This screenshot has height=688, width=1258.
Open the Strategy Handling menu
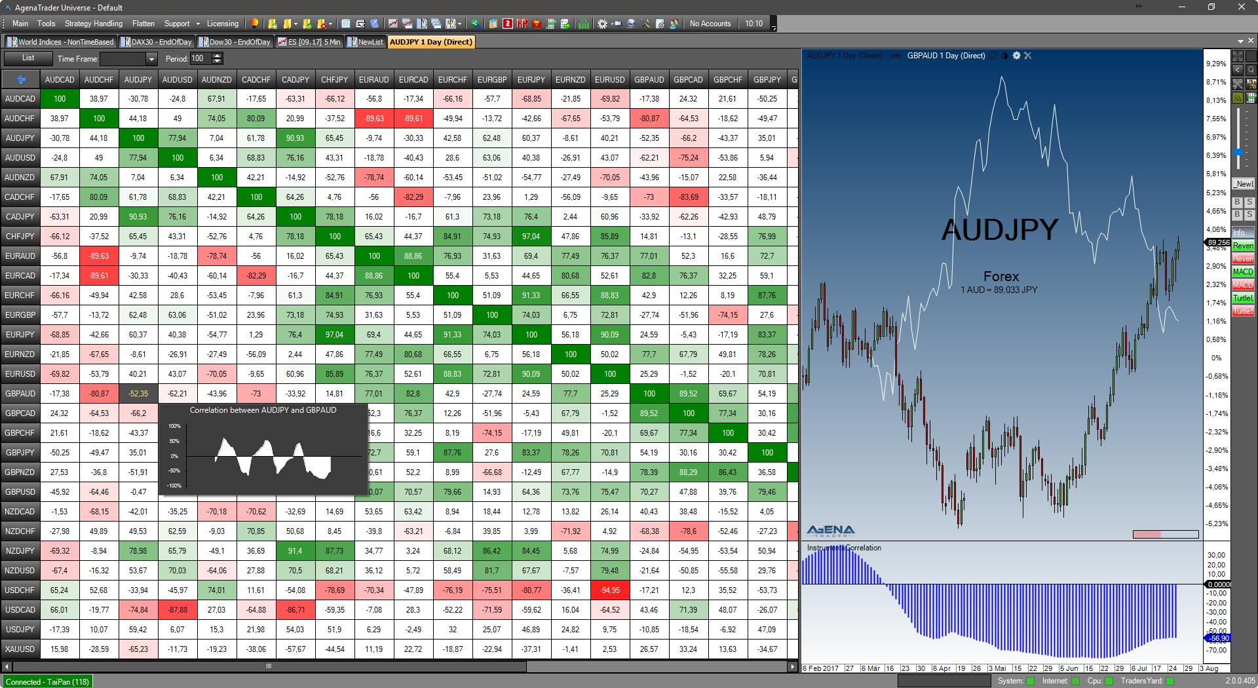tap(93, 24)
